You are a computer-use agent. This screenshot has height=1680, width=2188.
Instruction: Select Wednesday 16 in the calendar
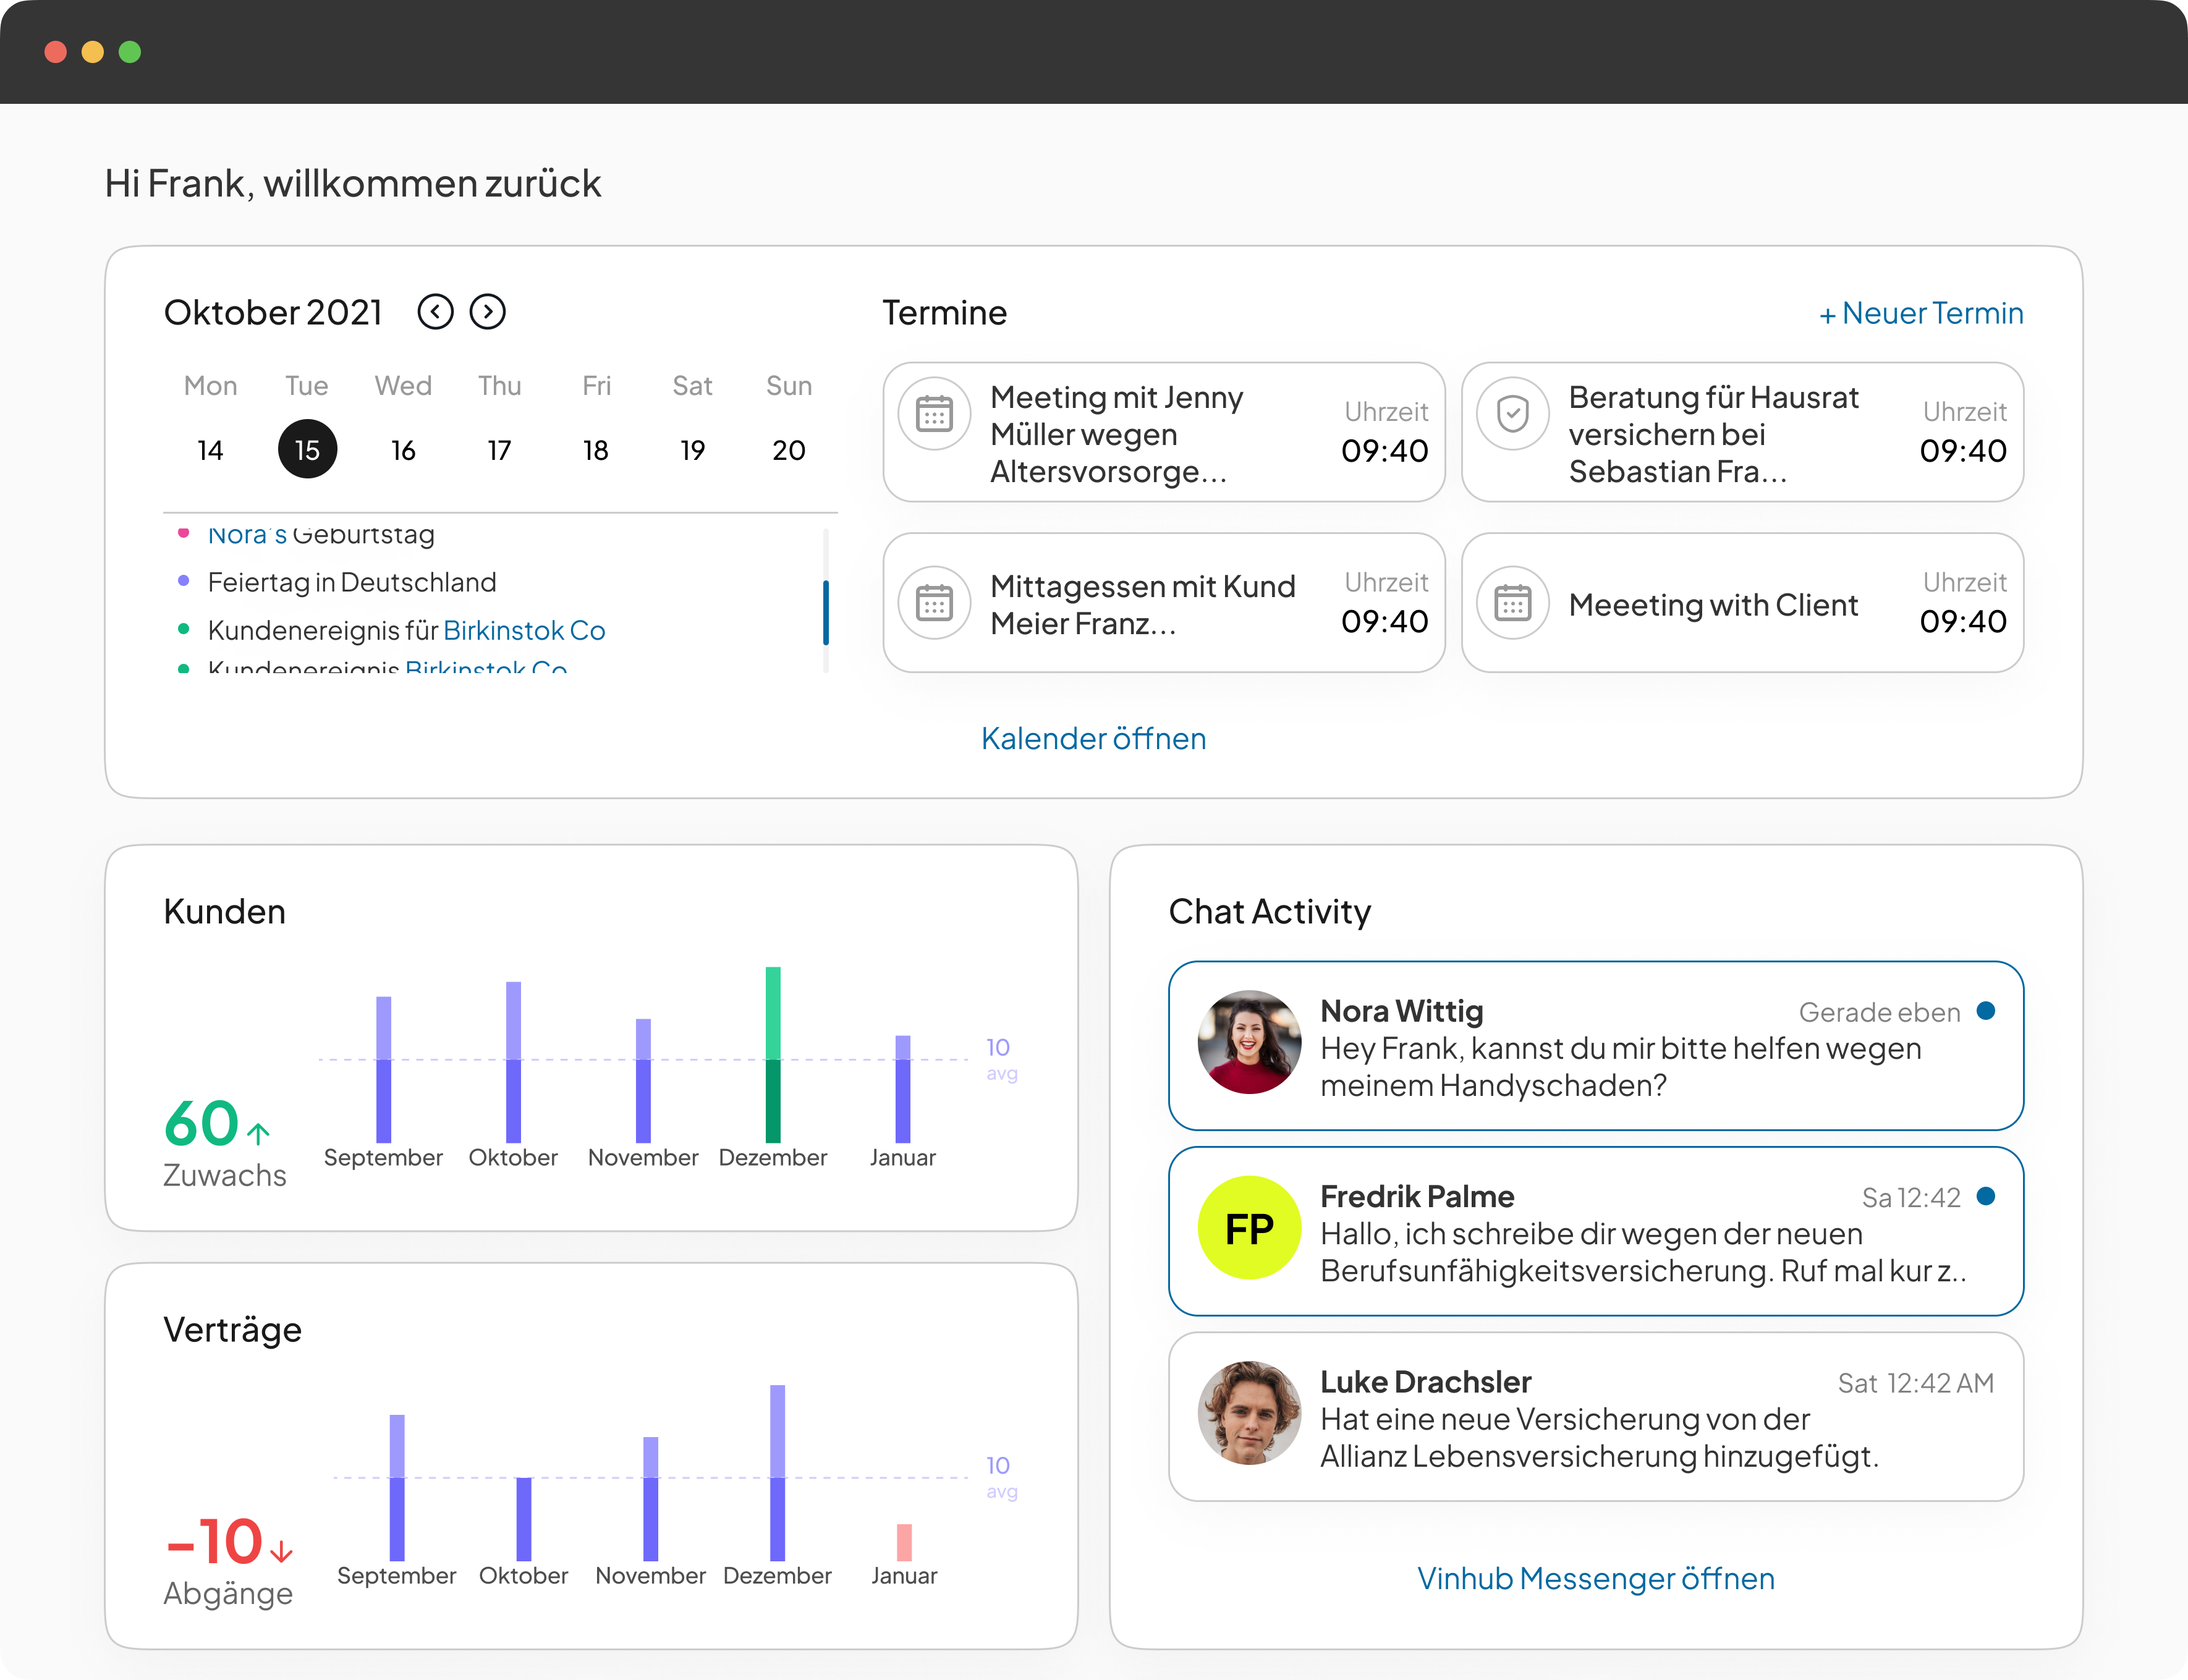[403, 450]
